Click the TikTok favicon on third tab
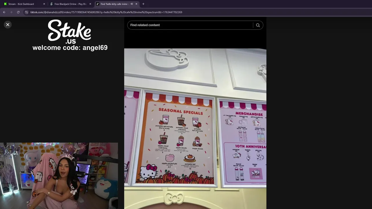372x209 pixels. tap(98, 4)
